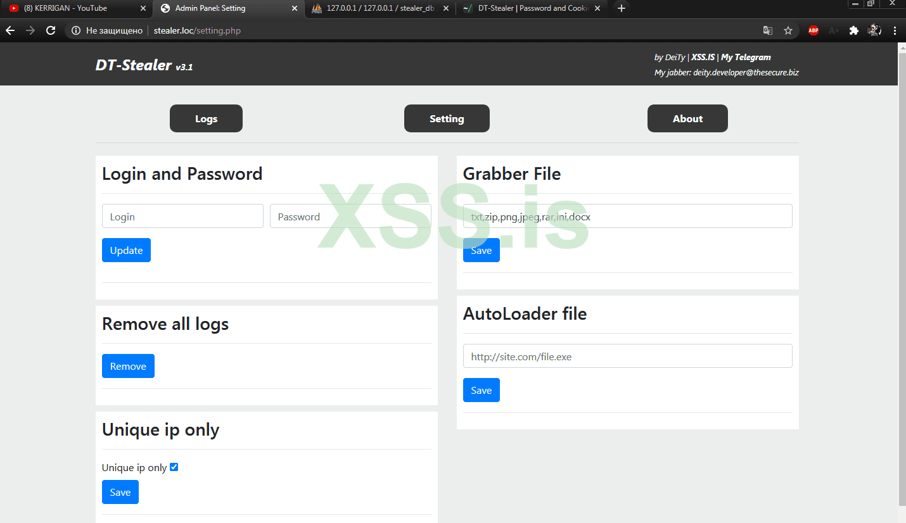
Task: Click the "Login and Password" heading
Action: point(182,173)
